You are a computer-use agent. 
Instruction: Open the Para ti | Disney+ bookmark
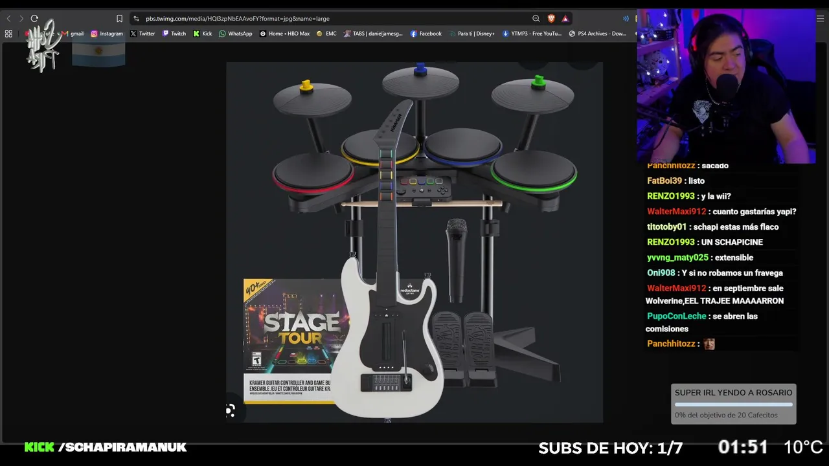click(472, 34)
